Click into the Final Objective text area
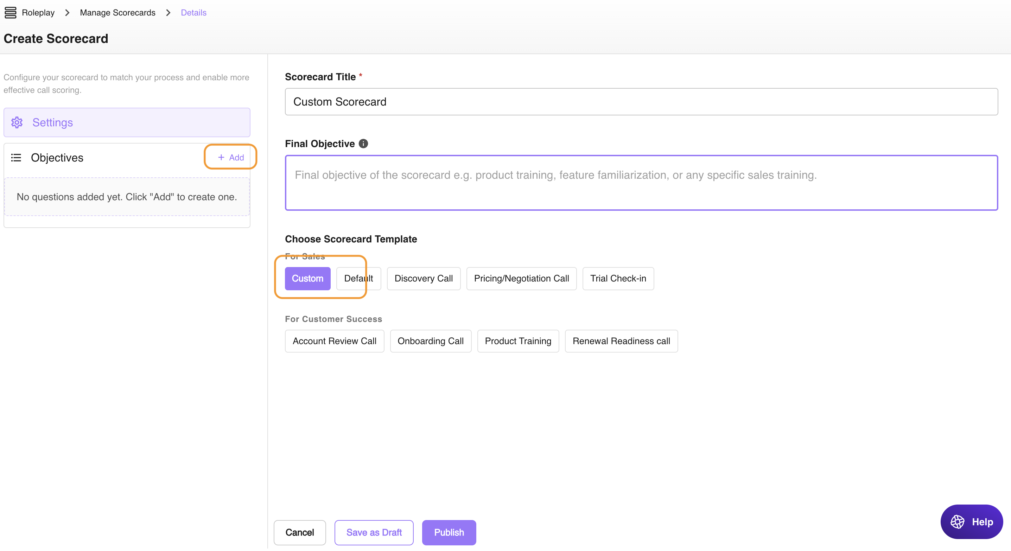Viewport: 1011px width, 551px height. 641,183
